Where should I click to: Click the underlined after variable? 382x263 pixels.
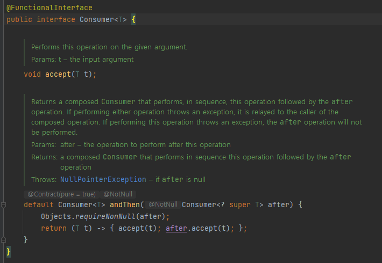tap(176, 228)
